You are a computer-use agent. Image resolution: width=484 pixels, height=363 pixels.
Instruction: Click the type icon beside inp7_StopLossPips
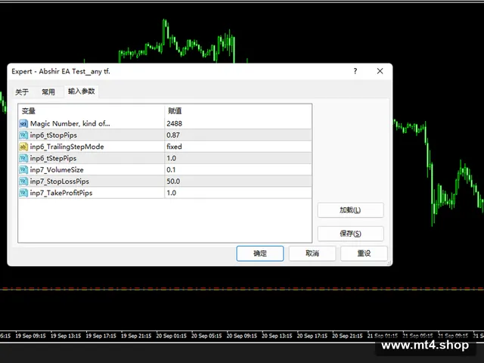click(x=23, y=181)
